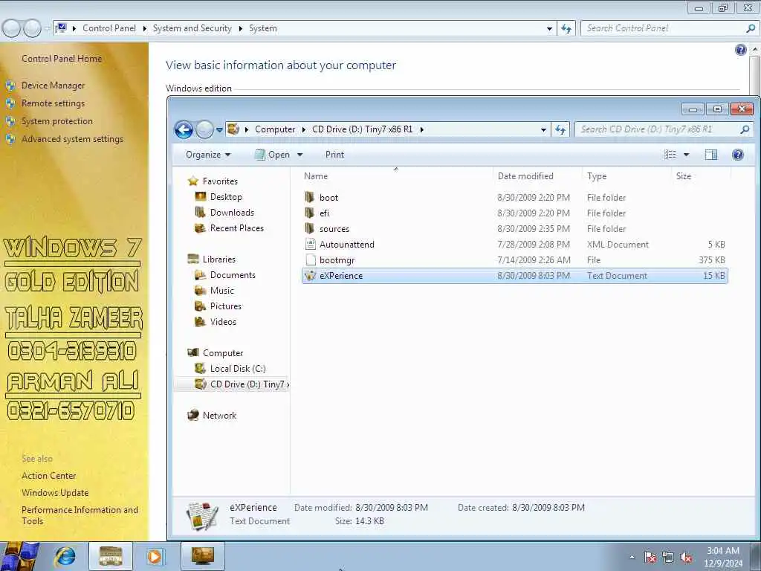Expand arrow after CD Drive breadcrumb
This screenshot has height=571, width=761.
point(422,129)
